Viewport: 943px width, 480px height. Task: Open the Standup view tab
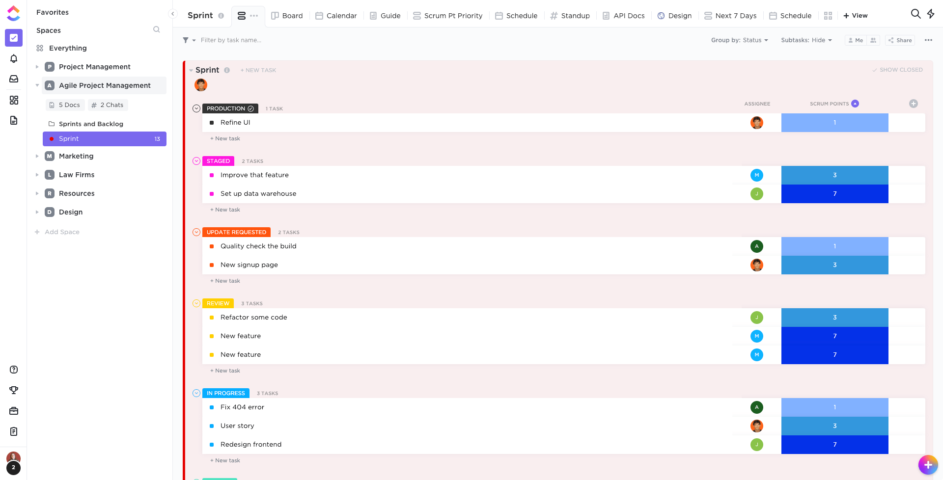[570, 15]
